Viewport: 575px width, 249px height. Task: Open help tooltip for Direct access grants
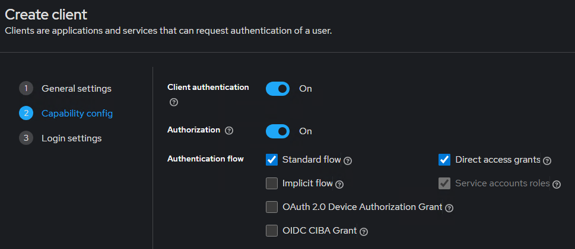pos(547,160)
